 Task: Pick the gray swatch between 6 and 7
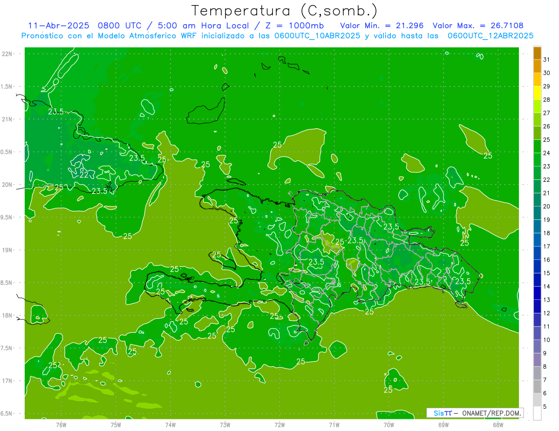tap(537, 386)
